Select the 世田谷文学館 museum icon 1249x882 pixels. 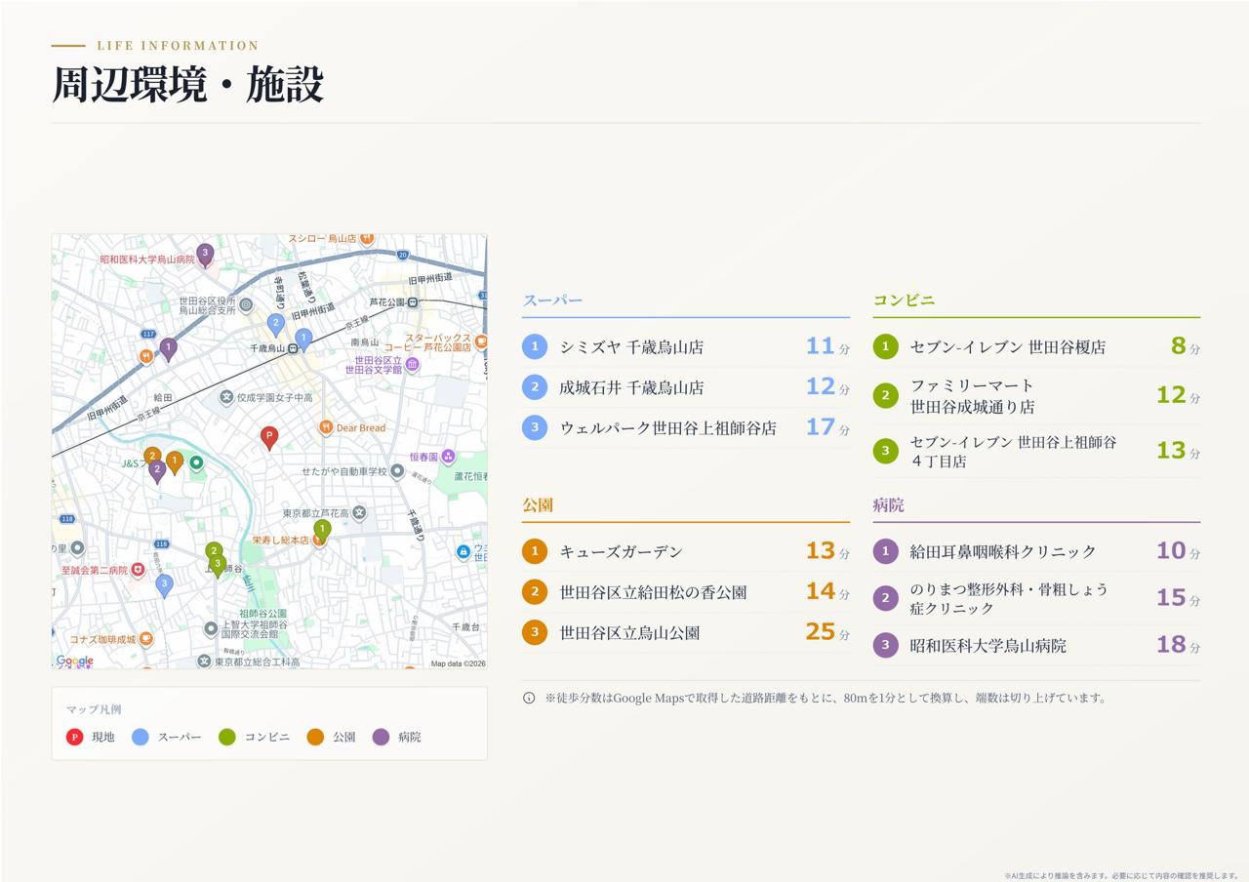[x=412, y=365]
